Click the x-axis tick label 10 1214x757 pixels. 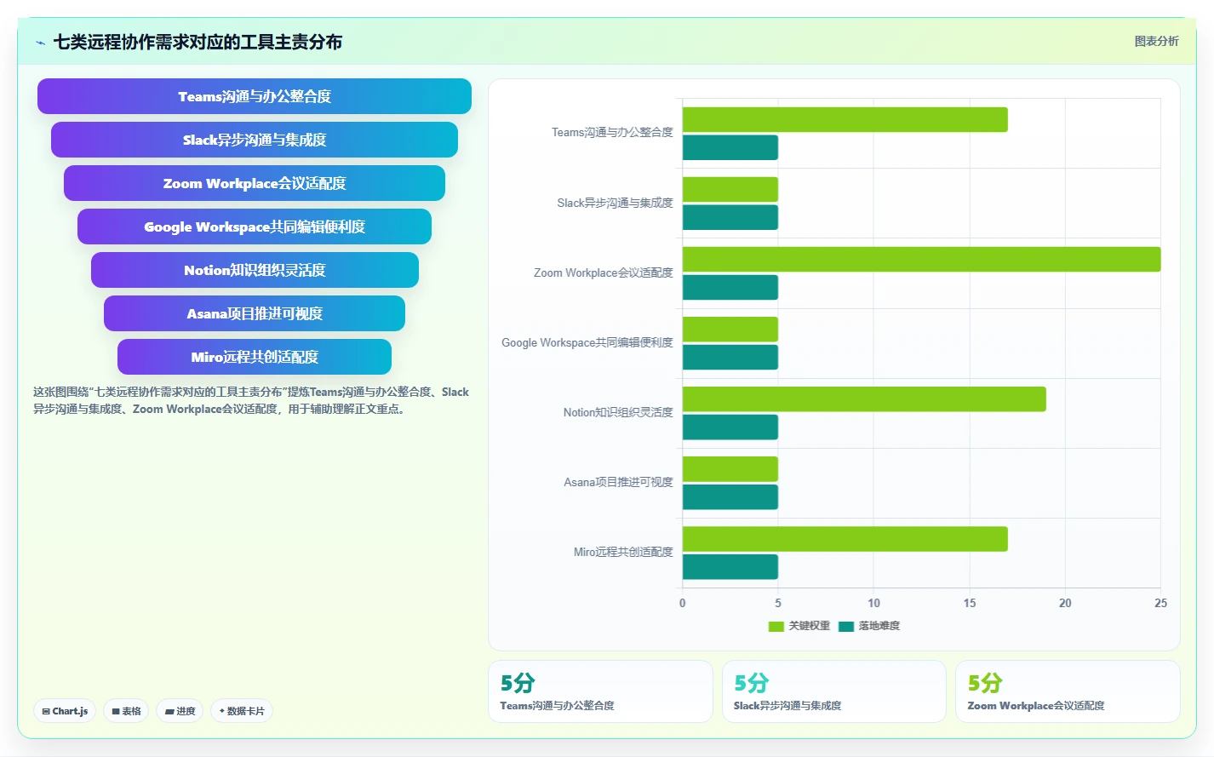873,603
